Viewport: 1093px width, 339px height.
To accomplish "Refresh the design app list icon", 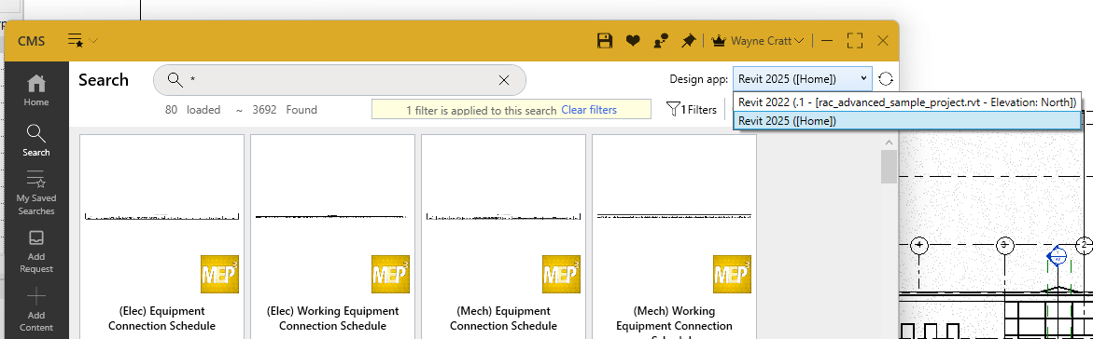I will (885, 78).
